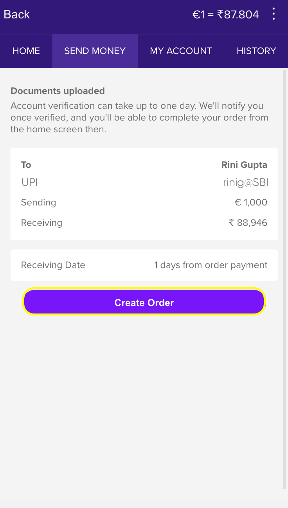Select recipient name Rini Gupta

(x=244, y=165)
